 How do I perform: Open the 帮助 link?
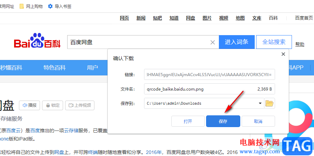(x=300, y=44)
